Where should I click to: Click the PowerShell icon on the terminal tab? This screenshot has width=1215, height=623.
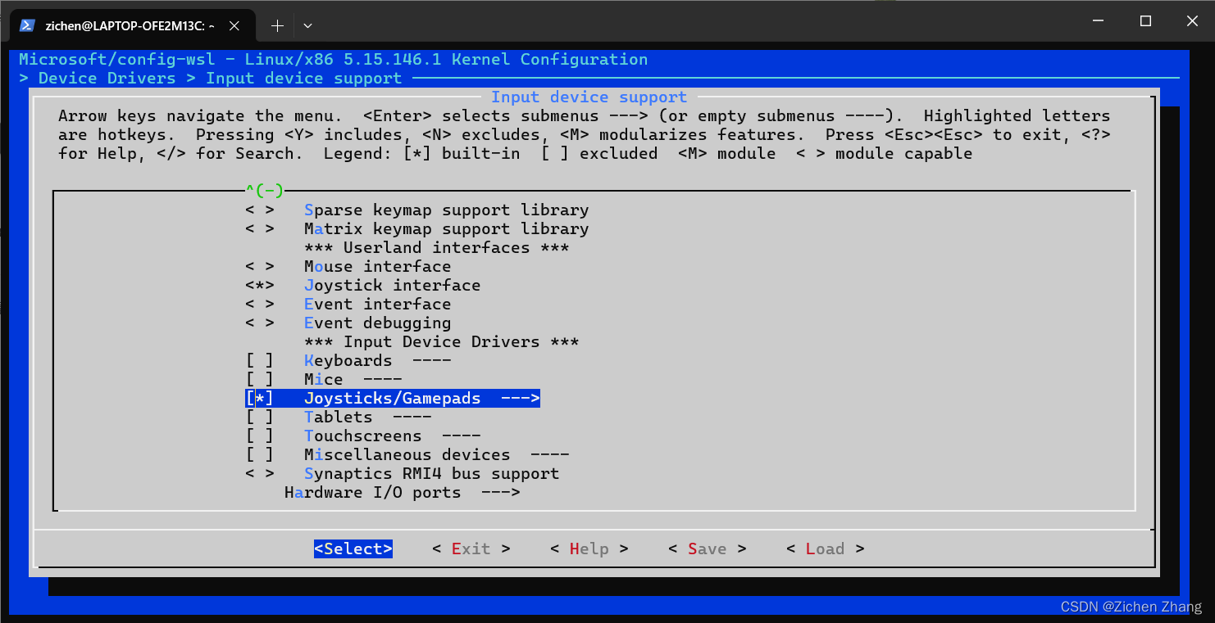click(x=27, y=25)
